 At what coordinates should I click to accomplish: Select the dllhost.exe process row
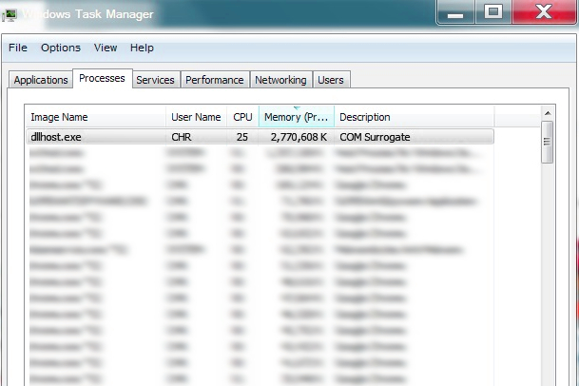pyautogui.click(x=260, y=137)
